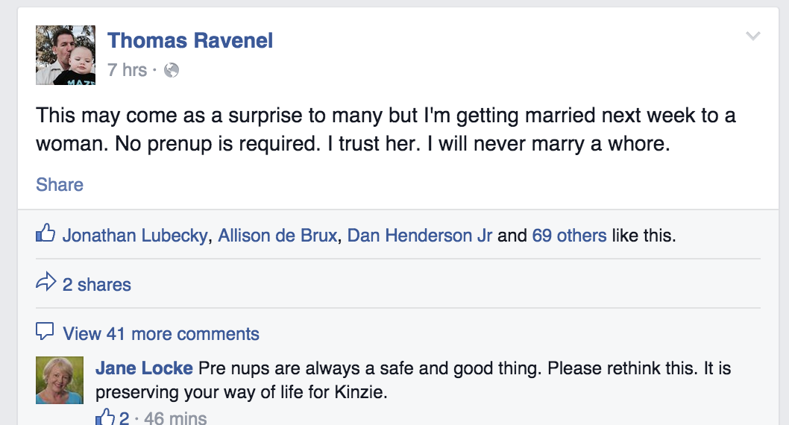Open Dan Henderson Jr's profile

(420, 236)
